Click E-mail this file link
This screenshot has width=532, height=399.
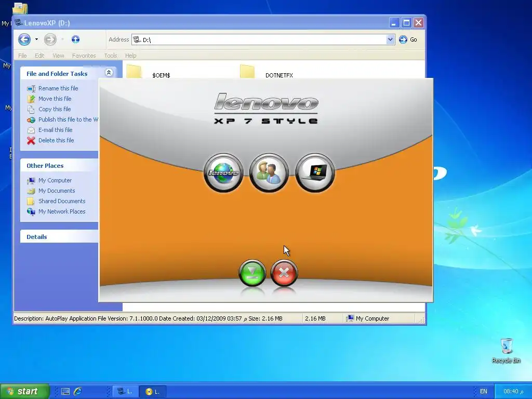pyautogui.click(x=55, y=130)
